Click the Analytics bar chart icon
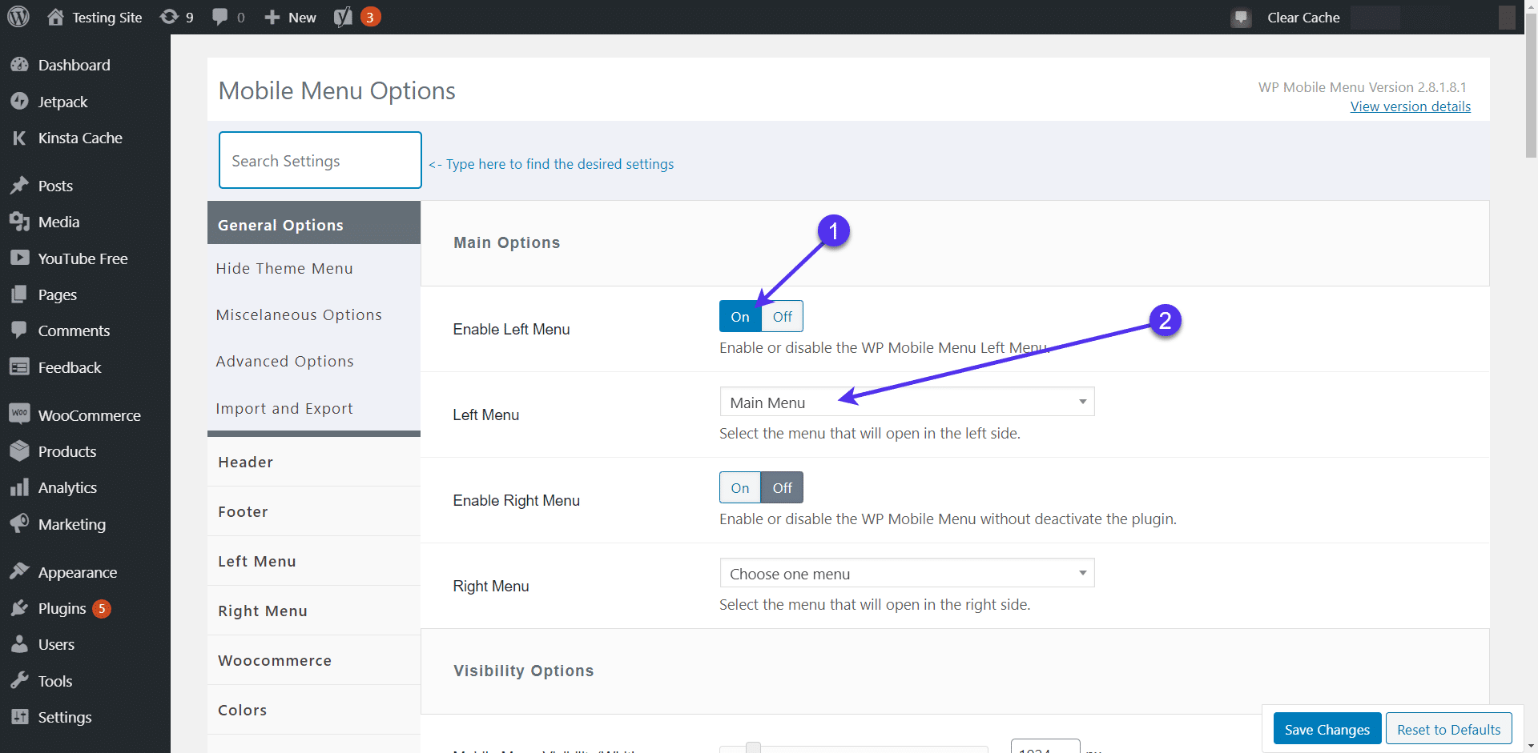The width and height of the screenshot is (1538, 753). 19,487
